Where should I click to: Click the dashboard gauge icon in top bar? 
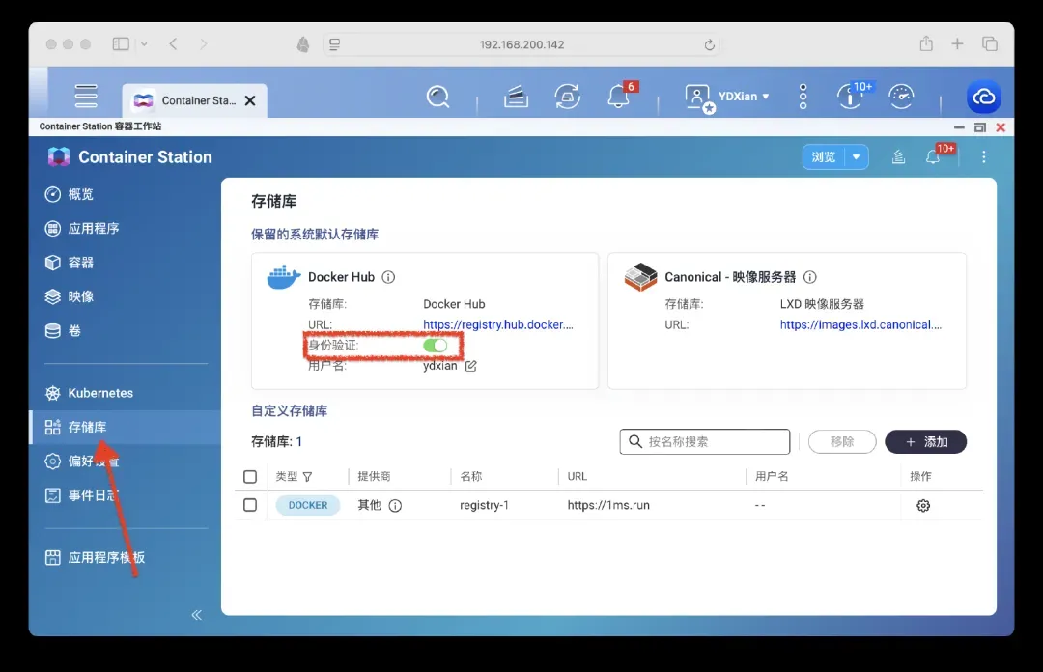[901, 97]
